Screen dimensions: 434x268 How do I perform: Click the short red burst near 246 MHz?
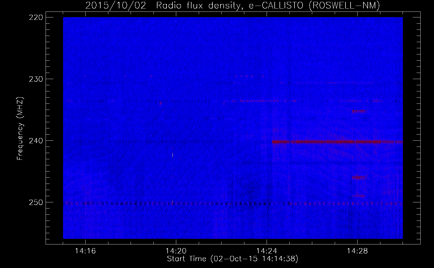coord(359,177)
